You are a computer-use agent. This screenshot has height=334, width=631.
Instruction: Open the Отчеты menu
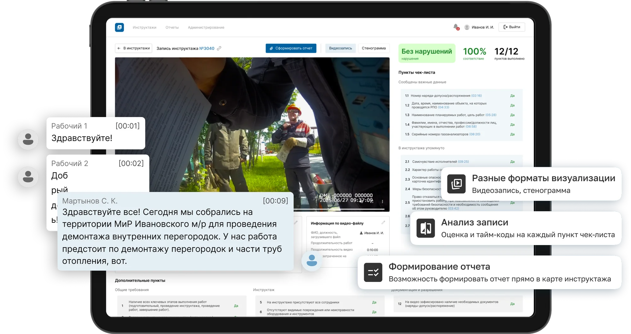(172, 27)
